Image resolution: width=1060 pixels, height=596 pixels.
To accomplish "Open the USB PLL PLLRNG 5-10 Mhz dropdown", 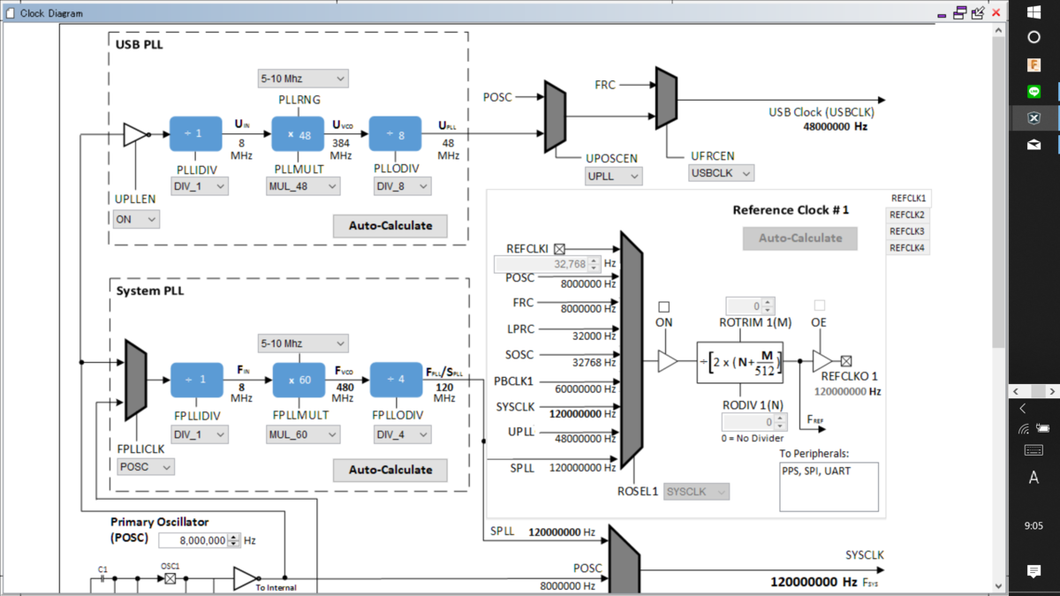I will [x=303, y=79].
